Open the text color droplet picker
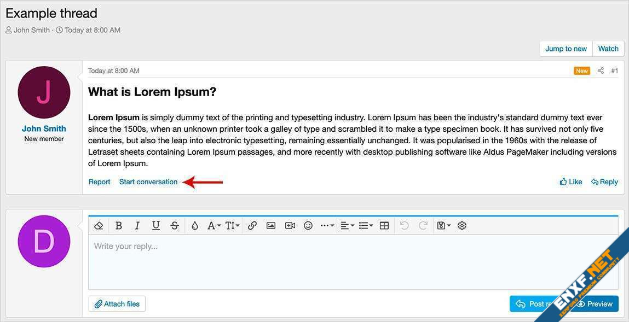629x322 pixels. click(194, 225)
